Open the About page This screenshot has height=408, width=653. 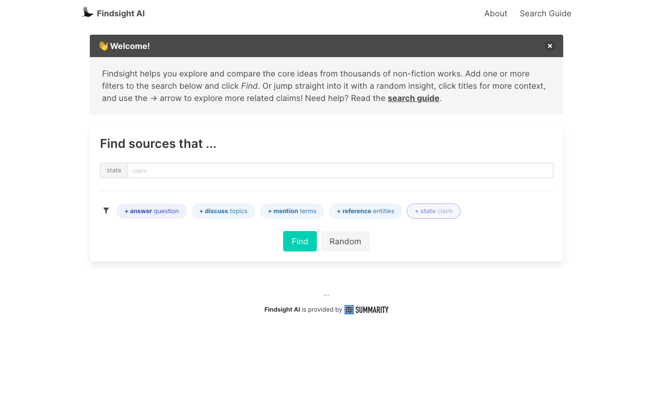click(495, 14)
